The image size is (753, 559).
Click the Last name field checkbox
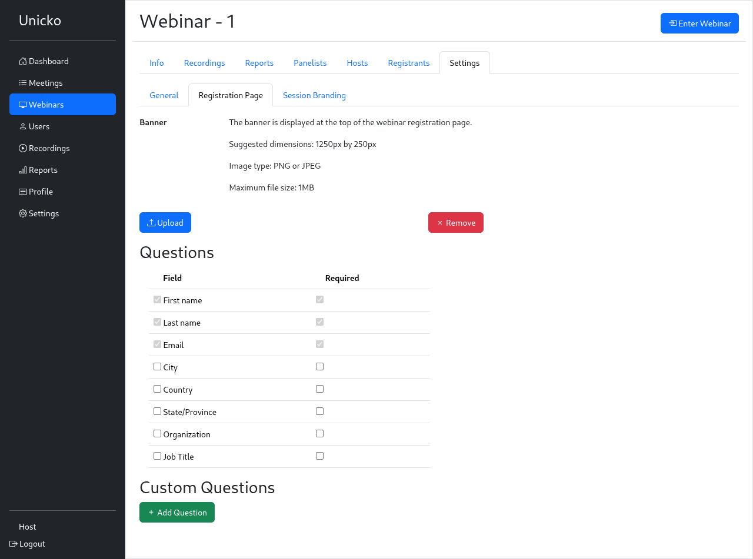[157, 322]
